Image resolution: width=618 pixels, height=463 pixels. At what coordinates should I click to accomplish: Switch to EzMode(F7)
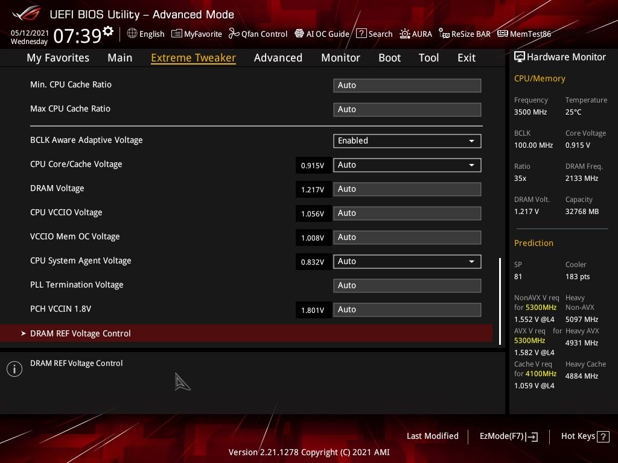tap(508, 436)
